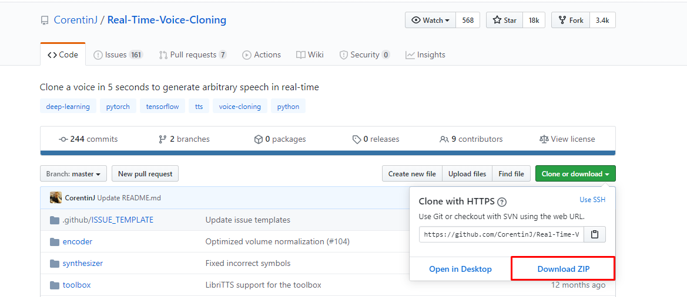Fork the repository

click(x=570, y=20)
